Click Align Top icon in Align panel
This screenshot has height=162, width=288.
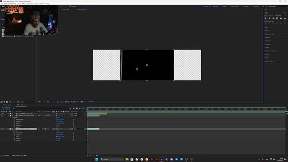coord(277,18)
